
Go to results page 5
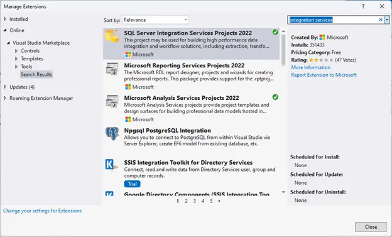pyautogui.click(x=211, y=201)
